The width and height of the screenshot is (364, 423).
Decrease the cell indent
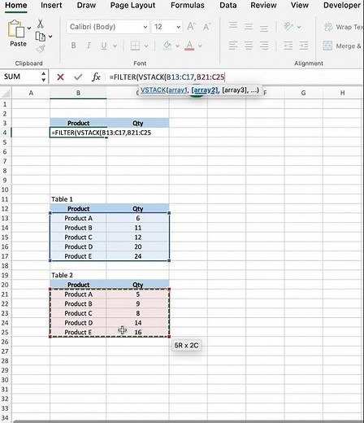pos(288,46)
